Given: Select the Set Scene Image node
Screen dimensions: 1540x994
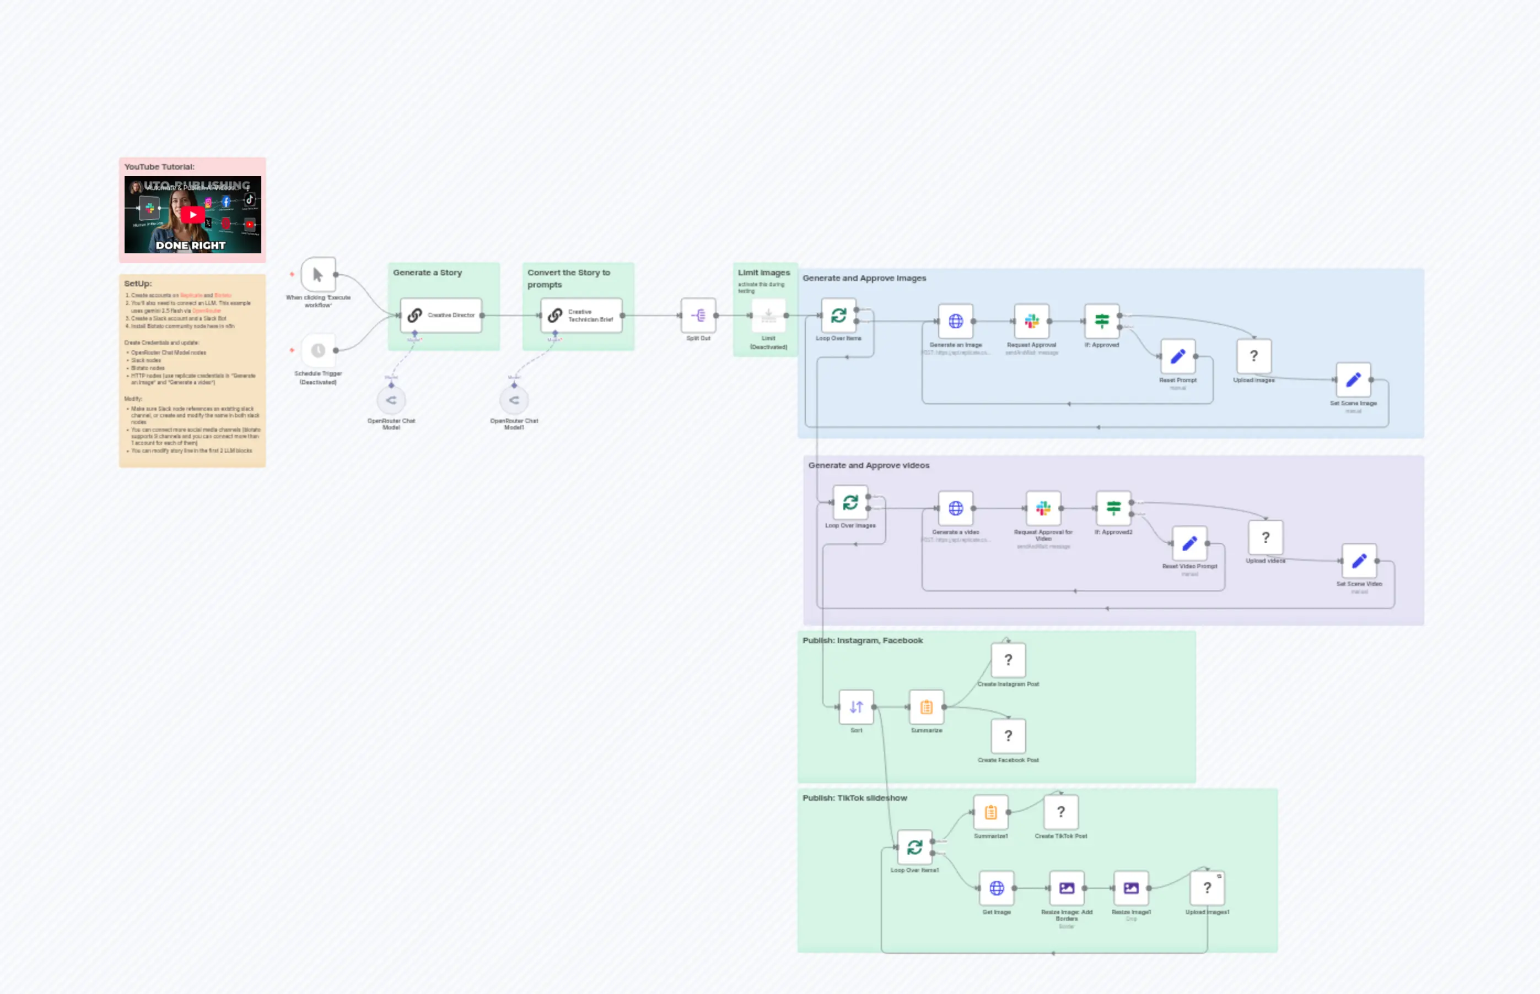Looking at the screenshot, I should pos(1354,380).
